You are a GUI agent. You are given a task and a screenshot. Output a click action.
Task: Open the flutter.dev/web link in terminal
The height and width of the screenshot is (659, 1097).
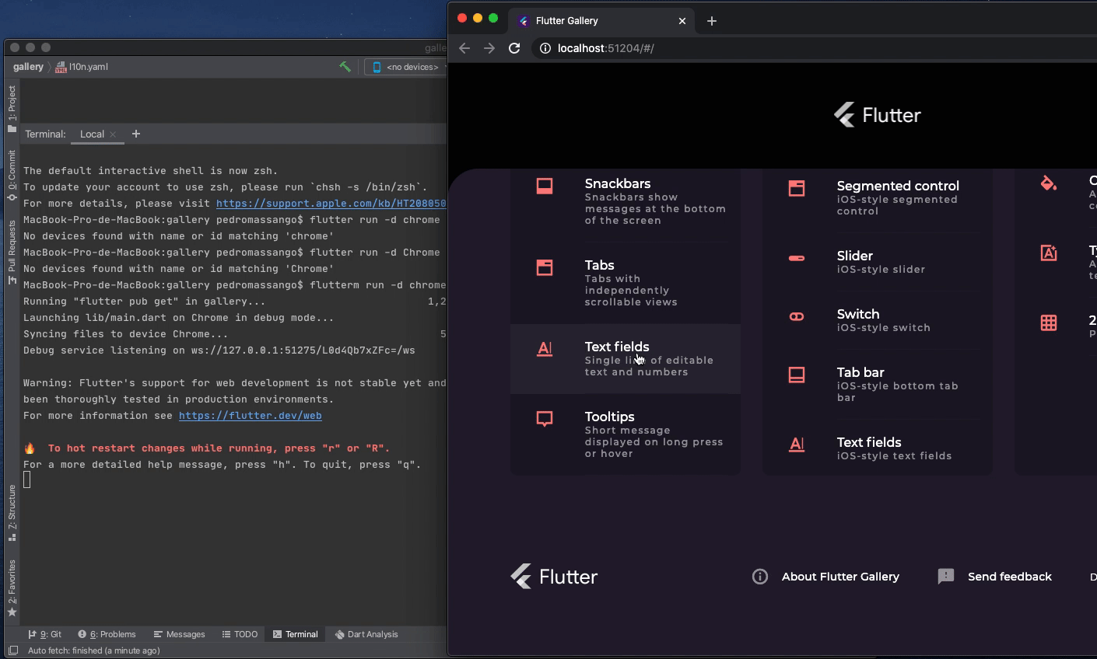[x=251, y=416]
